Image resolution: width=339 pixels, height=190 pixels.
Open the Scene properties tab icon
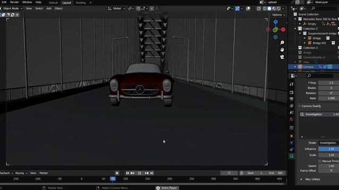click(x=291, y=112)
